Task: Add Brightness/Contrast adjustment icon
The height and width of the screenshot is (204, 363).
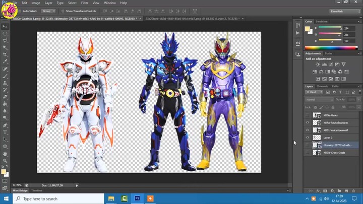Action: tap(318, 64)
